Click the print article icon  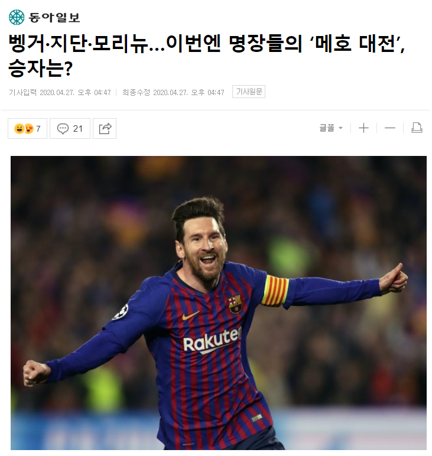[x=417, y=128]
